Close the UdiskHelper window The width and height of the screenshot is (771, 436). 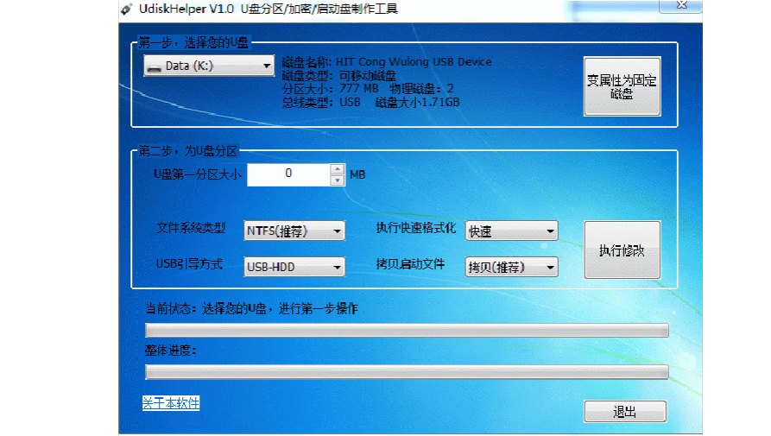coord(681,5)
